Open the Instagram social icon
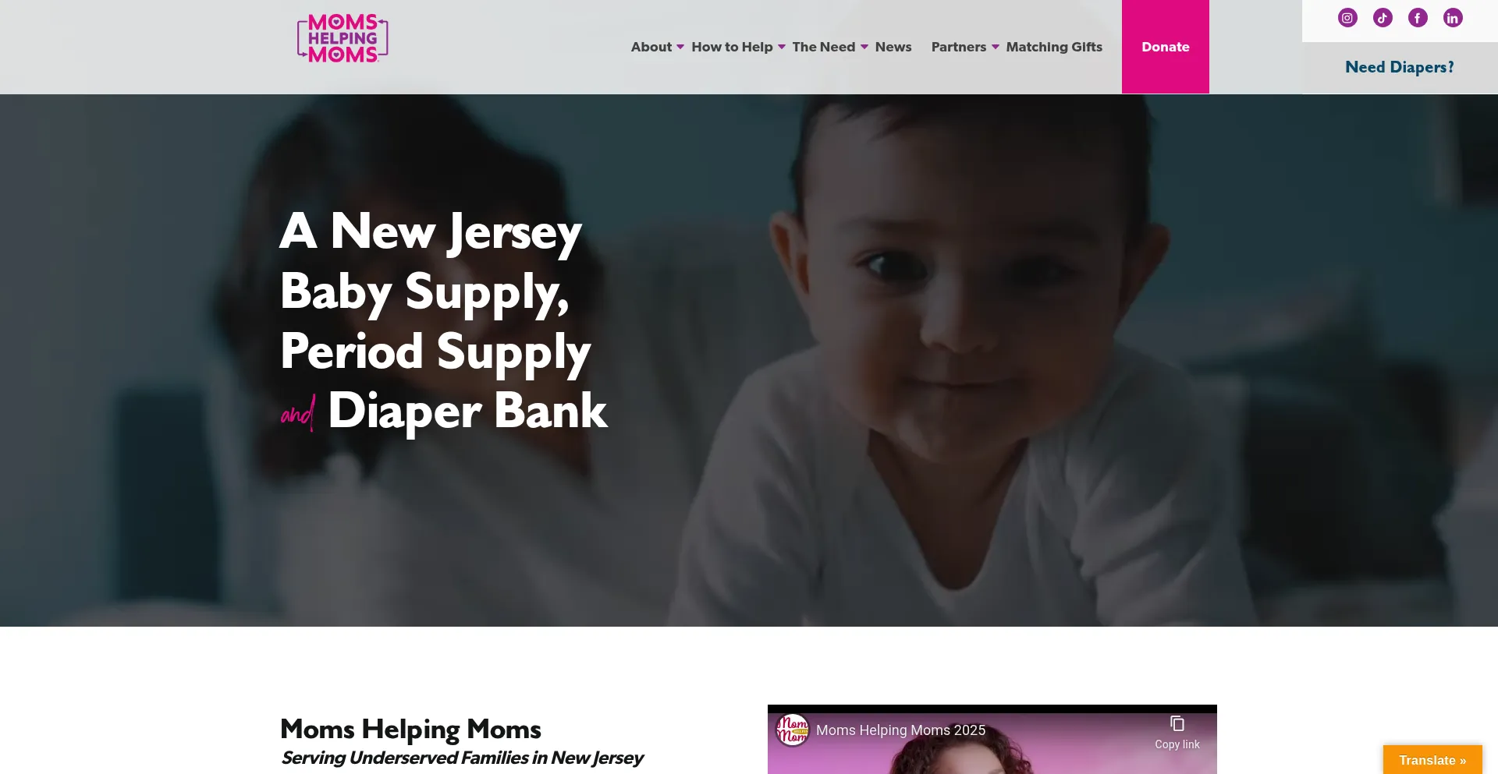This screenshot has width=1498, height=774. [x=1347, y=18]
